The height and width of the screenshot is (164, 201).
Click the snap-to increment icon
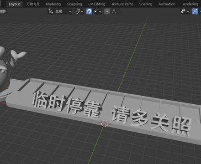95,11
